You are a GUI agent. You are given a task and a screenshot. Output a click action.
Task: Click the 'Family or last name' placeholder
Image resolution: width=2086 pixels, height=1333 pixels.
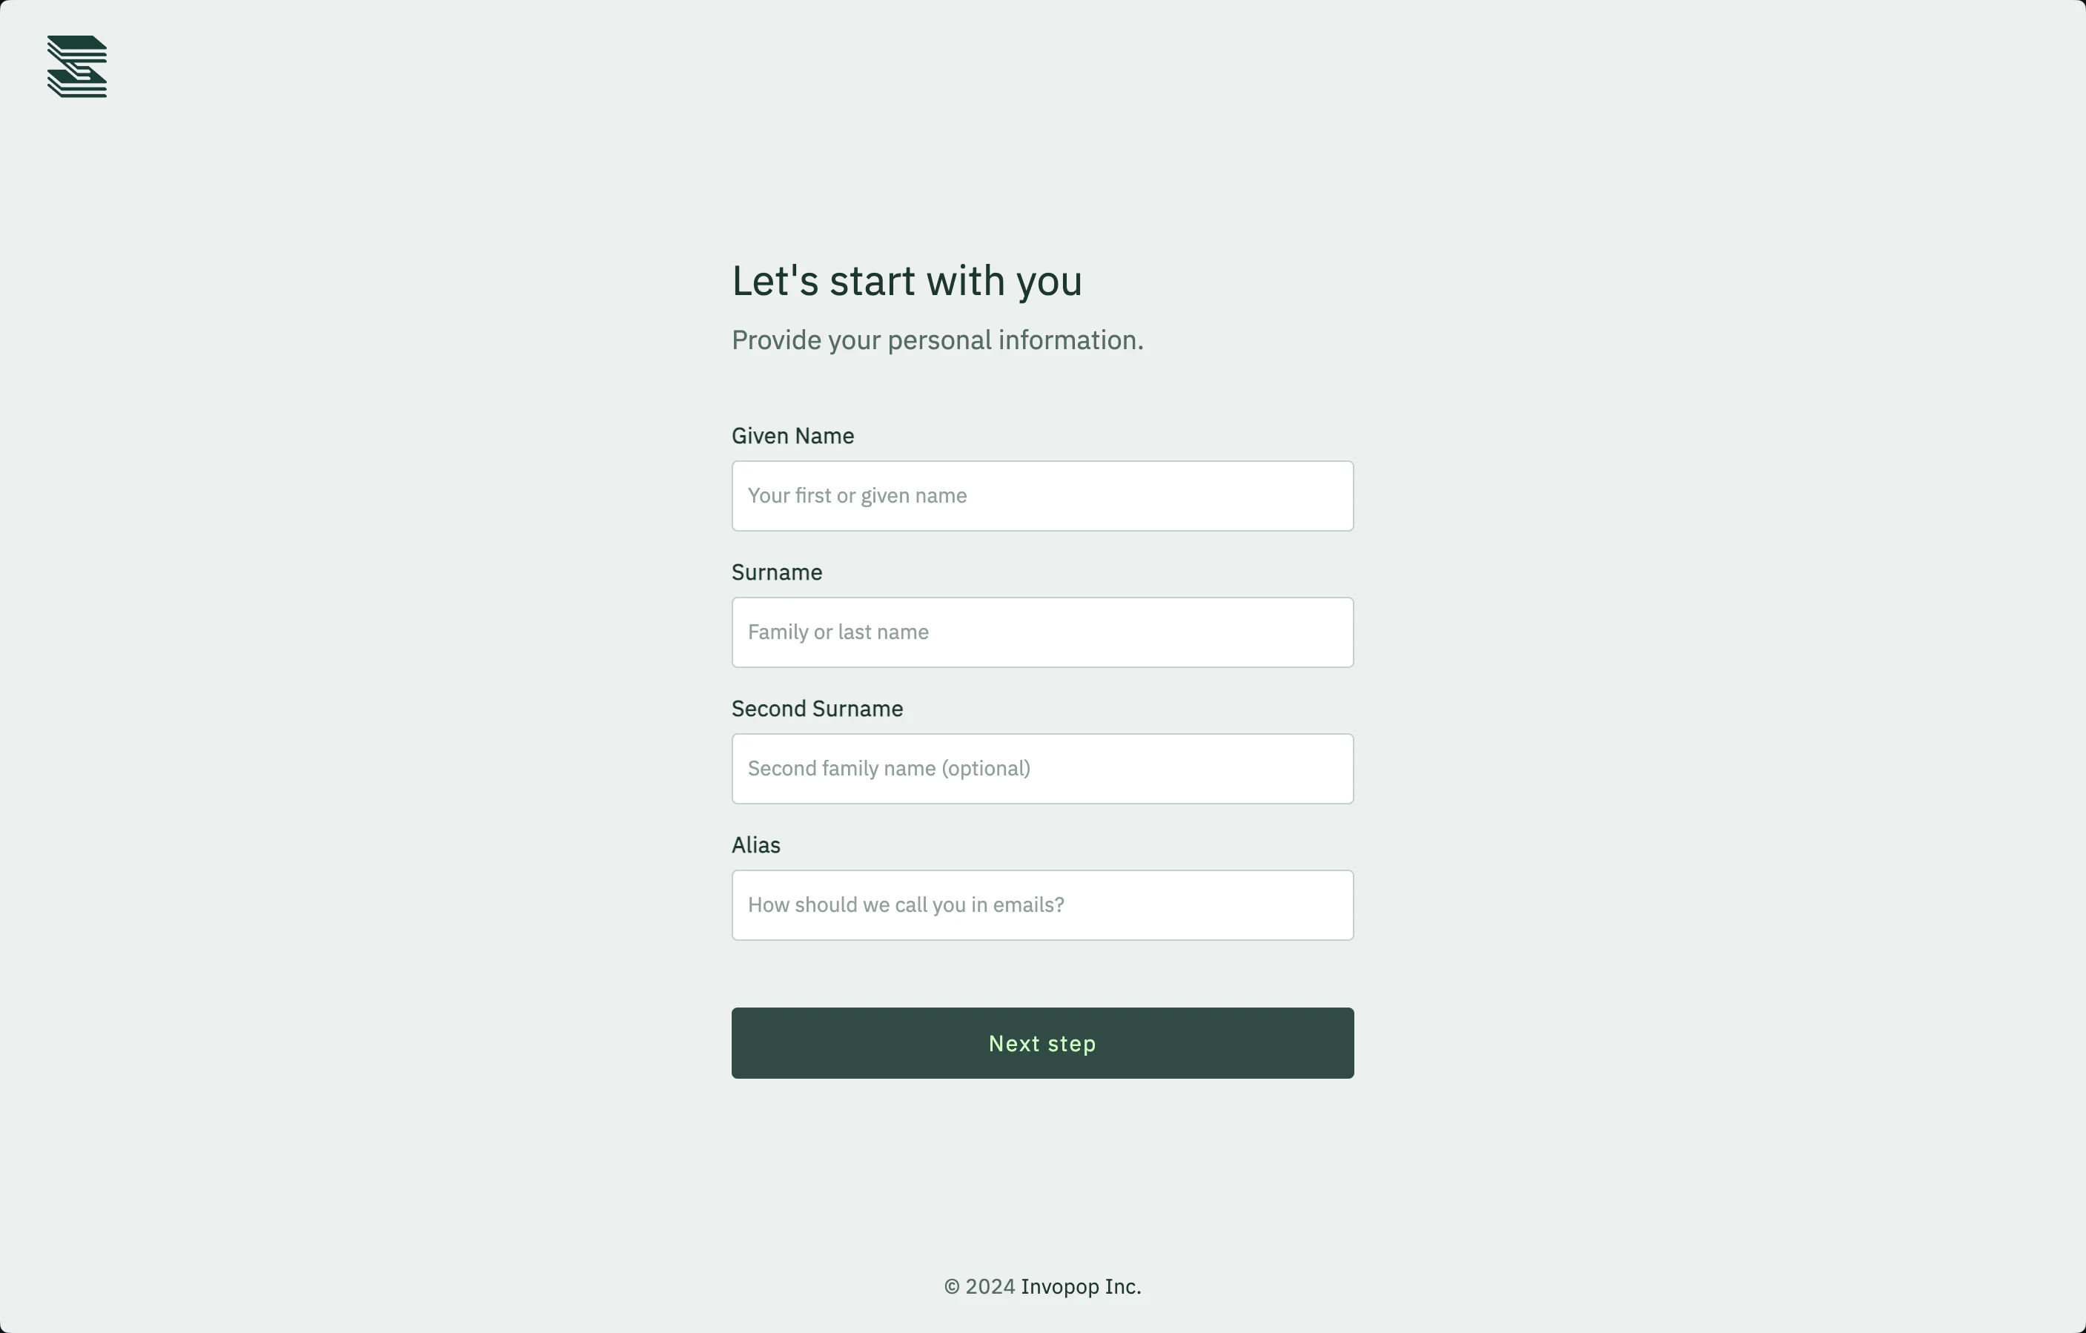tap(838, 632)
